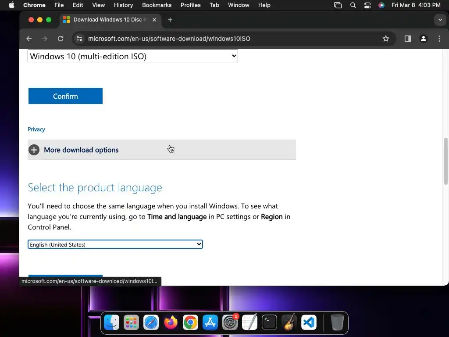Click the bold "Time and language" text
The image size is (449, 337).
point(177,217)
